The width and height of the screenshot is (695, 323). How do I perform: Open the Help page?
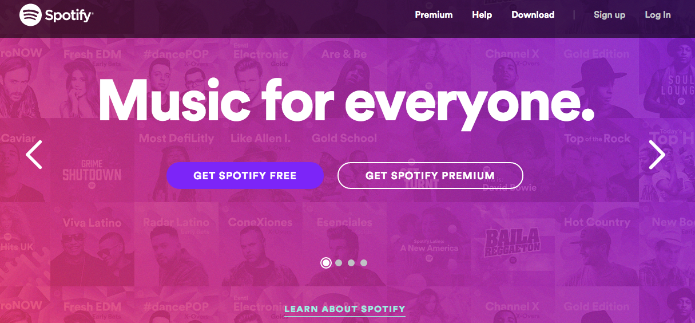[x=482, y=15]
